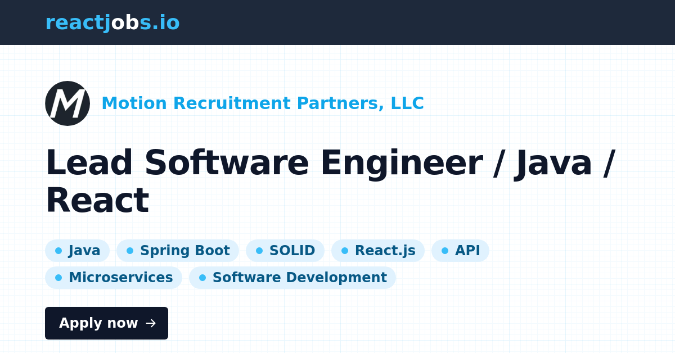Click the bullet dot on the Spring Boot tag
The width and height of the screenshot is (675, 353).
pyautogui.click(x=130, y=250)
